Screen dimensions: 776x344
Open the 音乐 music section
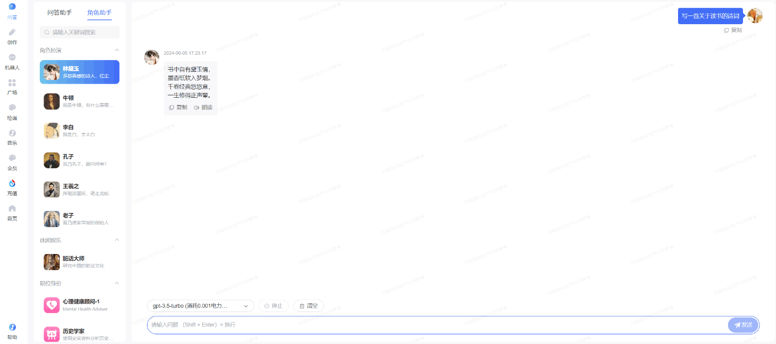(x=12, y=137)
